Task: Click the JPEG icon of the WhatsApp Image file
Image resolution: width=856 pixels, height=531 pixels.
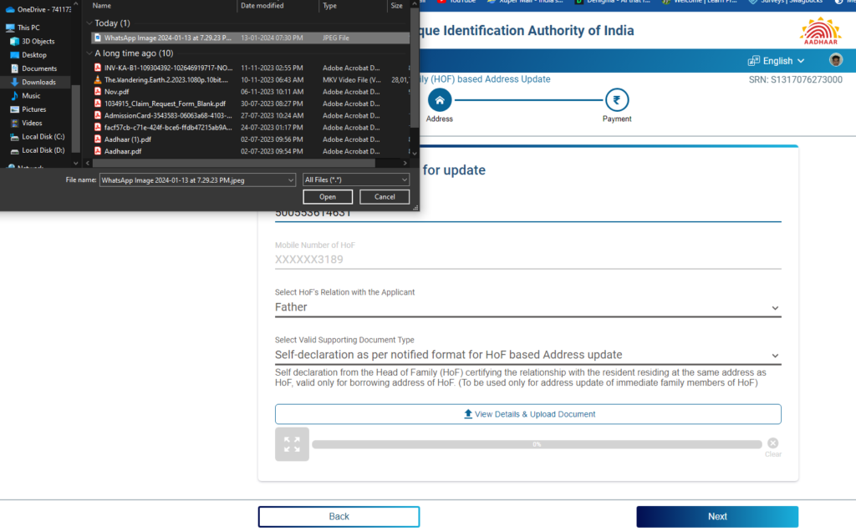Action: pyautogui.click(x=98, y=38)
